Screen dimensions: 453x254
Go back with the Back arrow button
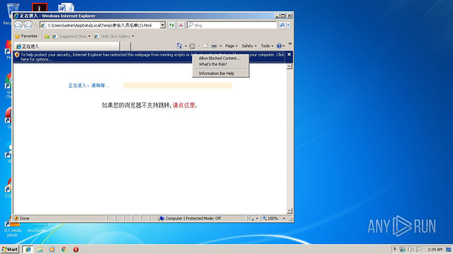(18, 25)
